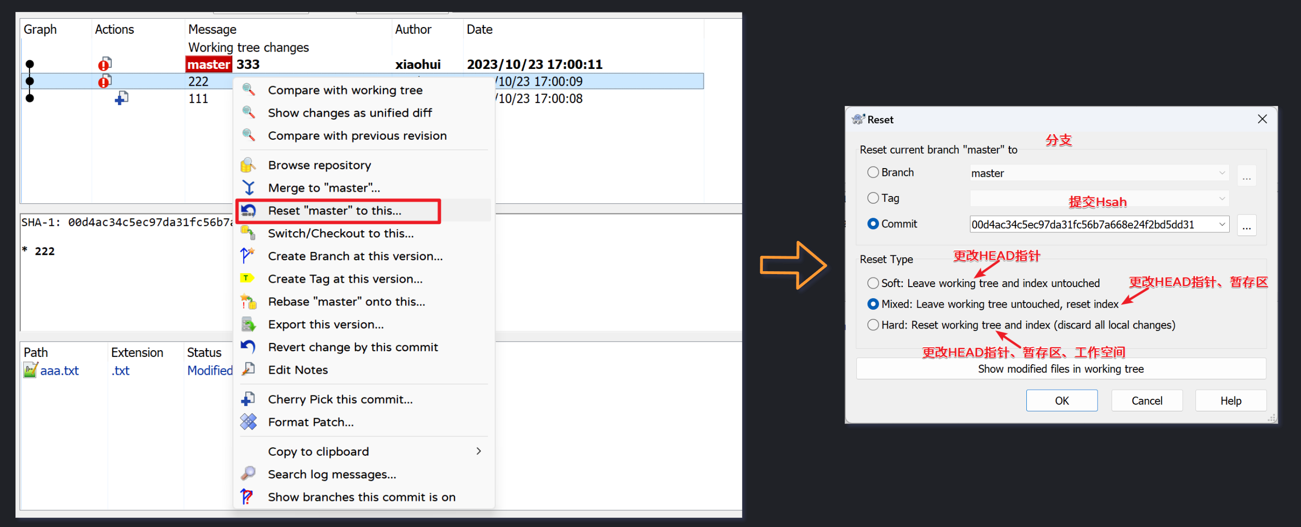Select the Hard reset radio button
Screen dimensions: 1301x527
coord(873,325)
